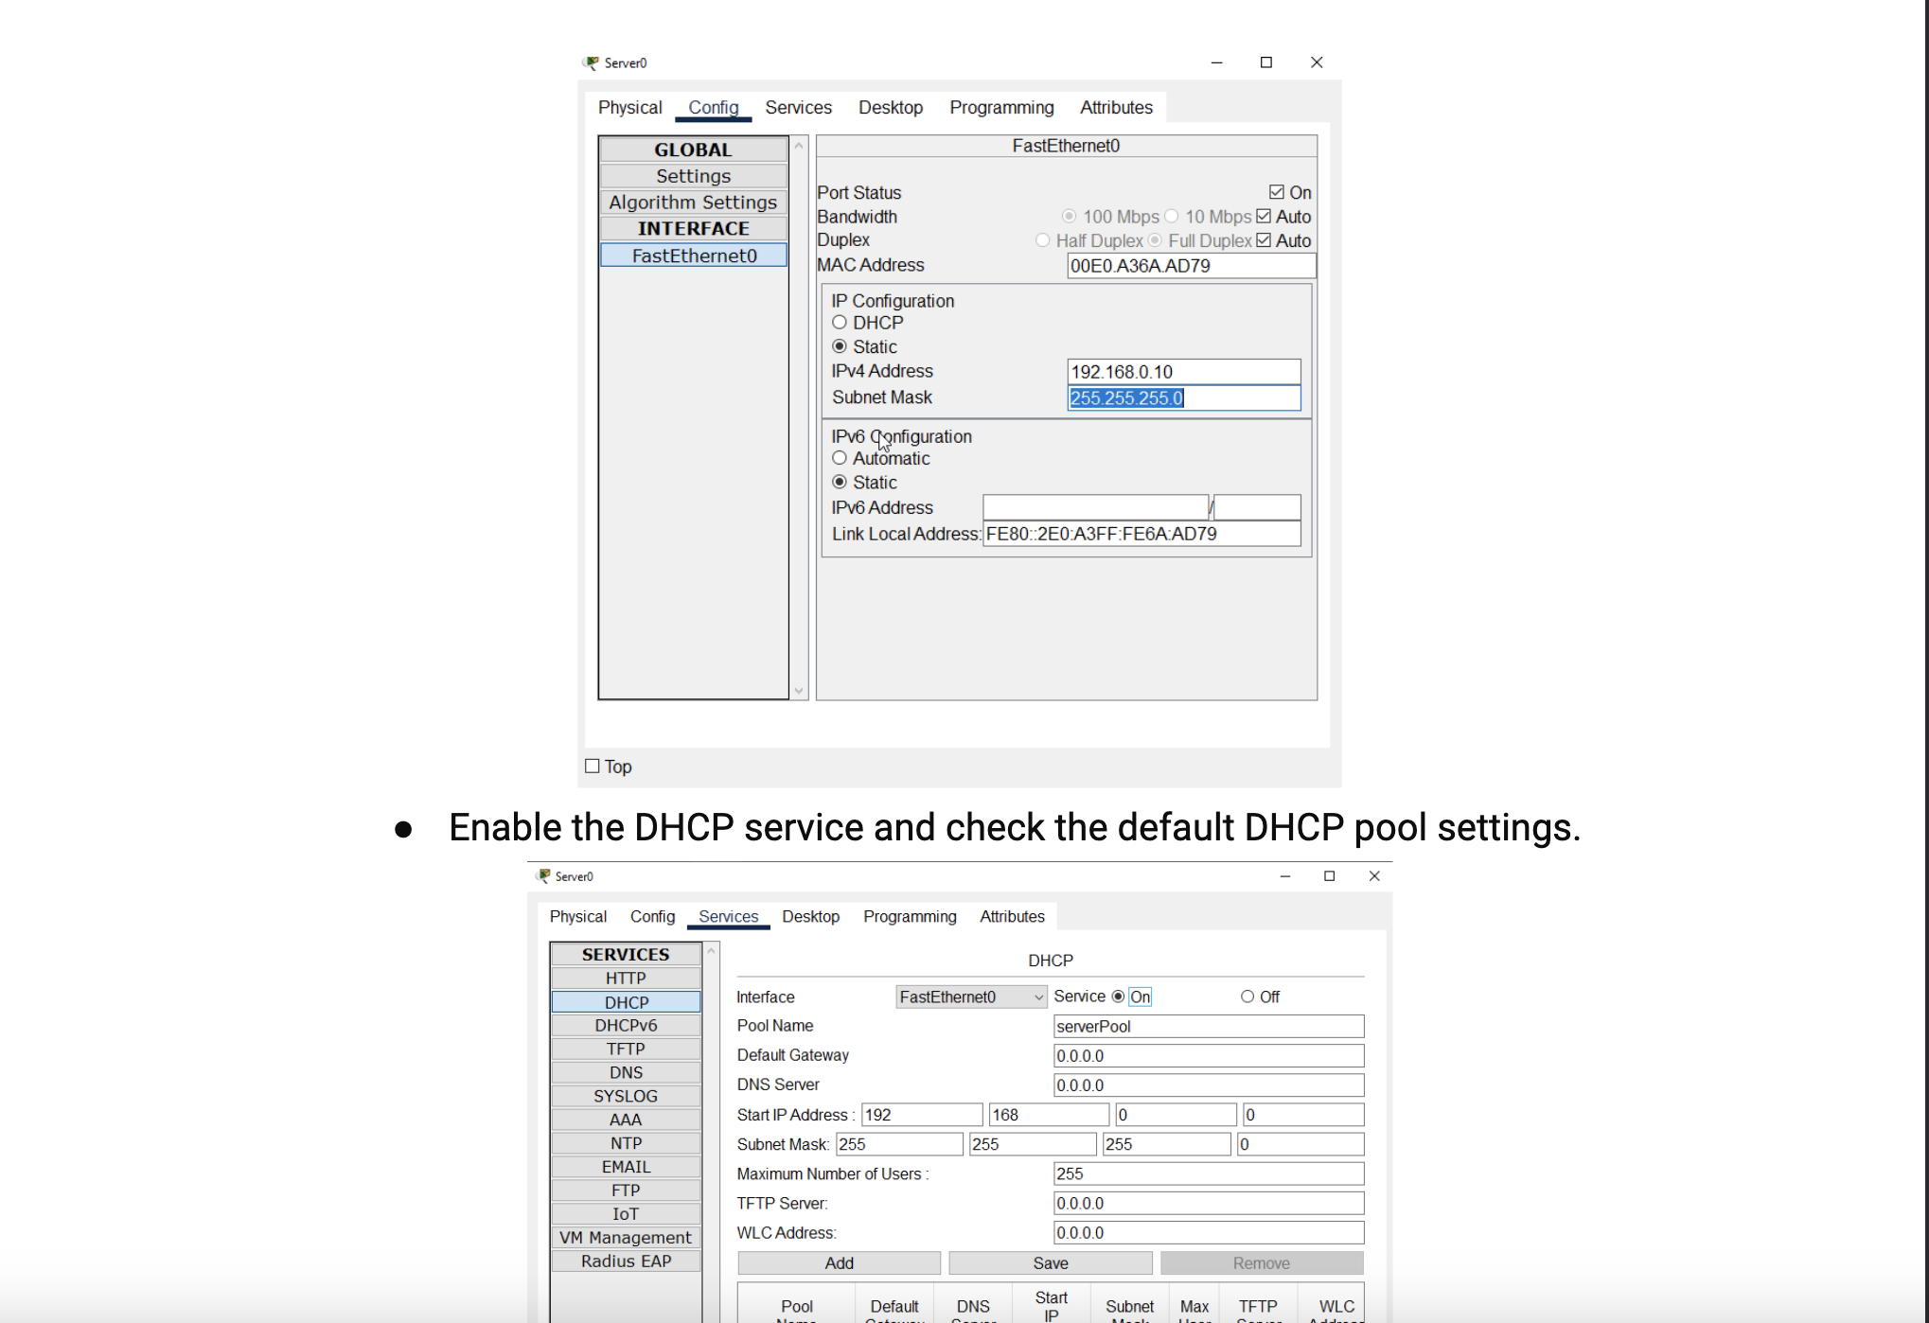Click the Server0 app icon in lower window
The height and width of the screenshot is (1323, 1929).
543,876
